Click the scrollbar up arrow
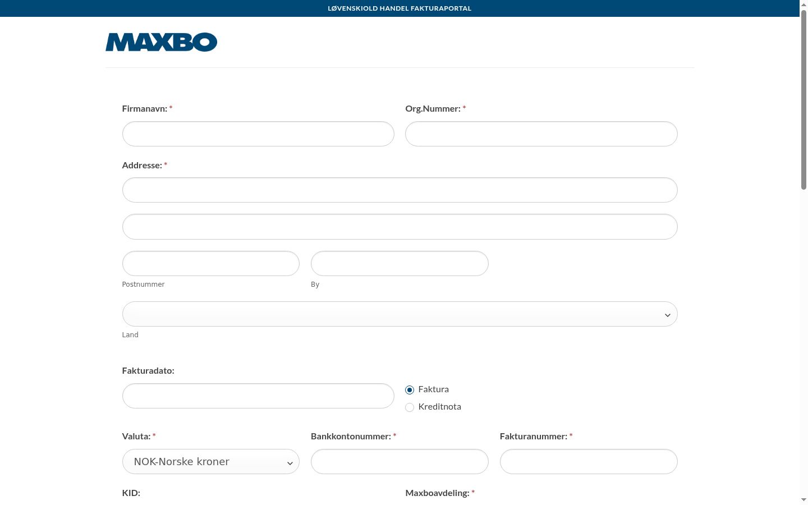This screenshot has width=808, height=505. point(804,4)
